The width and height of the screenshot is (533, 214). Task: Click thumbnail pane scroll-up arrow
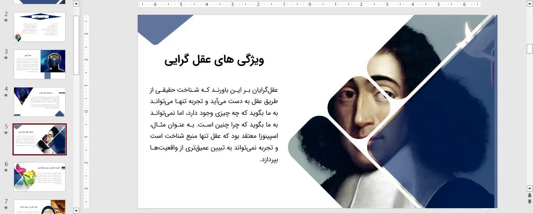click(x=76, y=4)
